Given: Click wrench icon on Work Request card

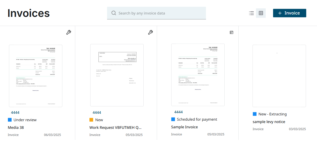Looking at the screenshot, I should tap(150, 32).
